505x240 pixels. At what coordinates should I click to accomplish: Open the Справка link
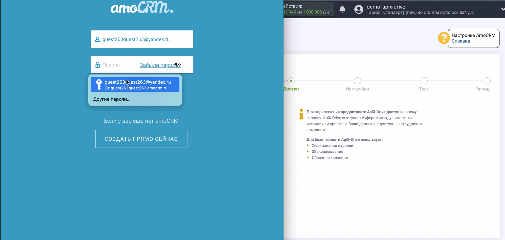click(x=461, y=41)
